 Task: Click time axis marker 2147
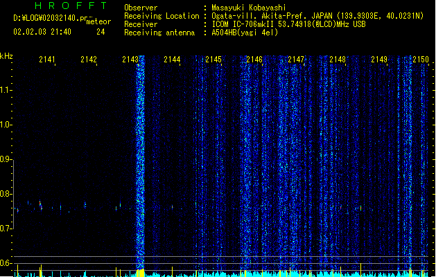pyautogui.click(x=296, y=60)
